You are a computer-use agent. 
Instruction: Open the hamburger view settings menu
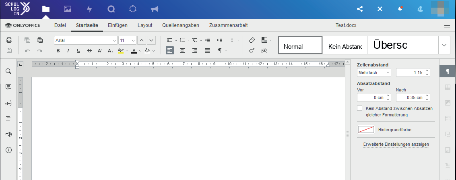click(x=447, y=26)
